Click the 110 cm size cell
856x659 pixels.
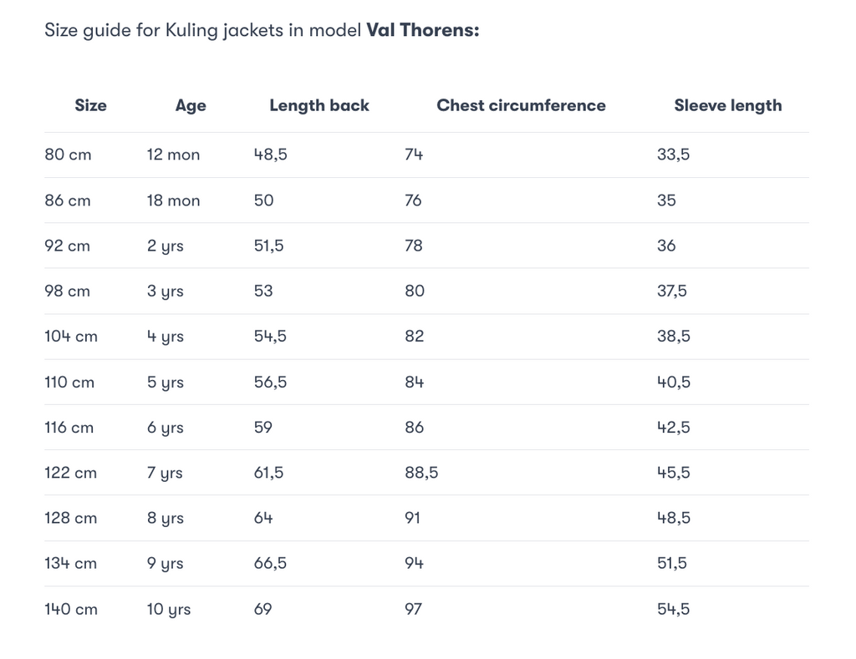click(69, 382)
